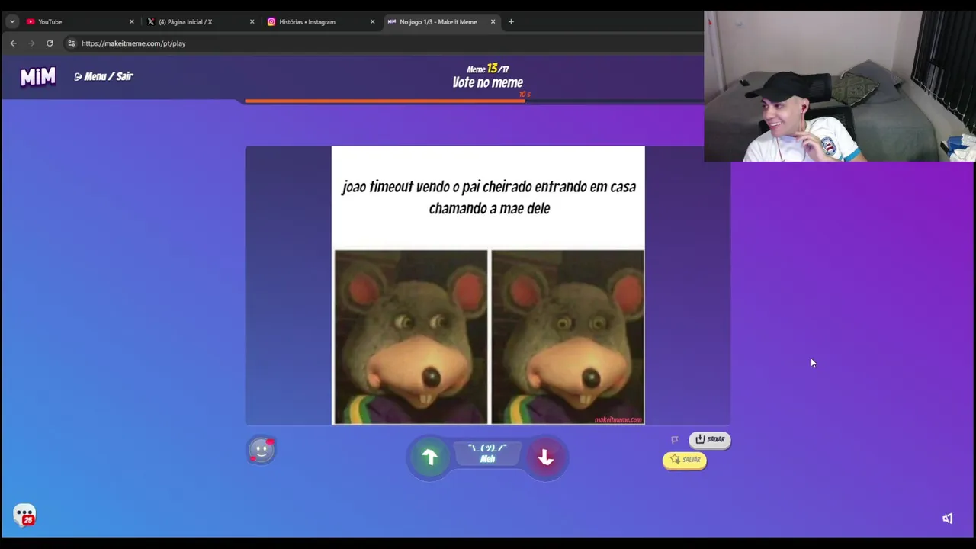976x549 pixels.
Task: Open the emoji reaction face button
Action: pos(262,450)
